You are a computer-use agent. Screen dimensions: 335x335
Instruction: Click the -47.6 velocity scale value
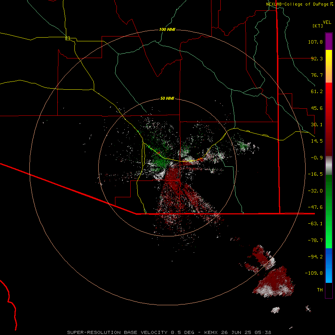pyautogui.click(x=315, y=207)
